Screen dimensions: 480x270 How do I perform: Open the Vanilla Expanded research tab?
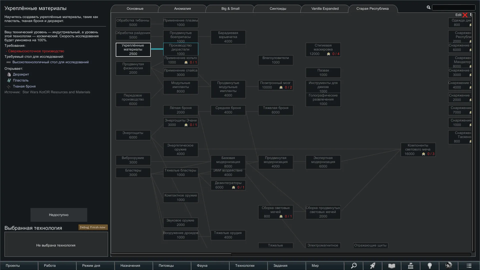[x=325, y=8]
